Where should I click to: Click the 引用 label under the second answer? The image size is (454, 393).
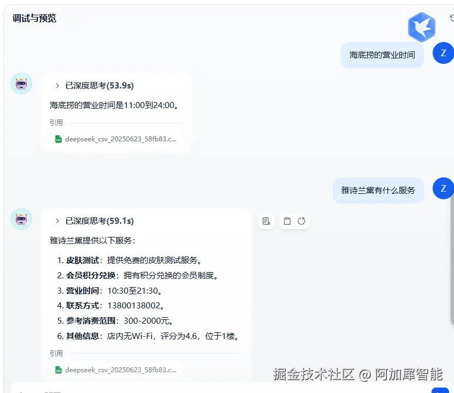(56, 353)
